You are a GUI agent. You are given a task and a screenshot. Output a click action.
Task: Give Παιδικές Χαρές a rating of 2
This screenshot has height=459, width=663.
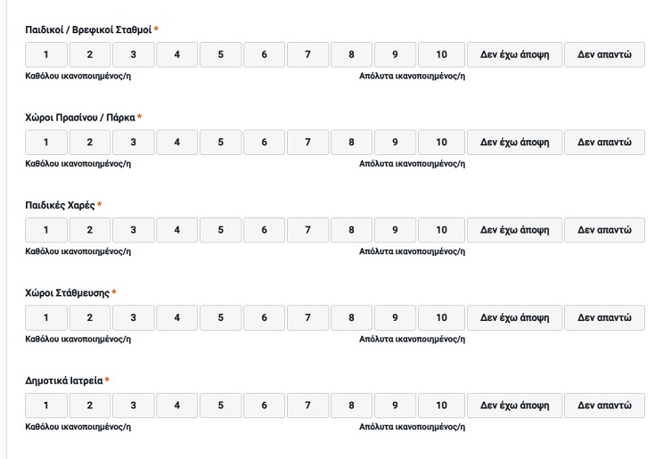coord(90,230)
